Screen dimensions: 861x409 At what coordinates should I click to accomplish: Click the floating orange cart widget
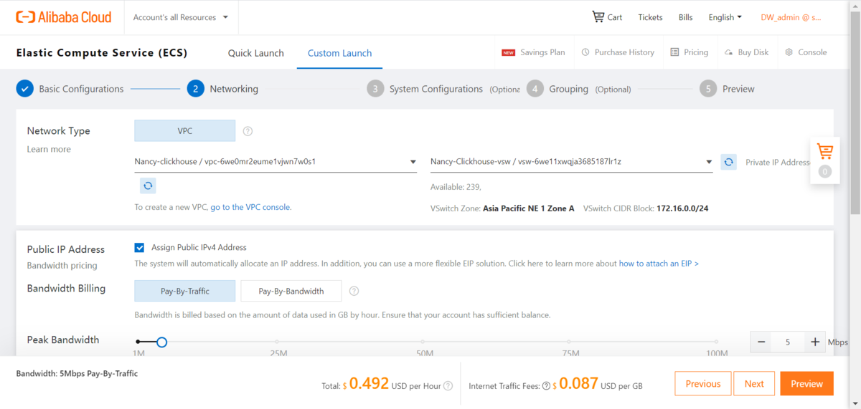[825, 160]
